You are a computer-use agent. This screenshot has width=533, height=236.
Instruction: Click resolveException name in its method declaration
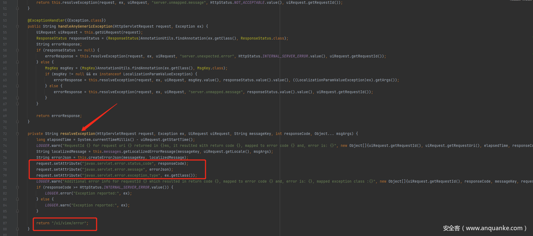pos(77,134)
